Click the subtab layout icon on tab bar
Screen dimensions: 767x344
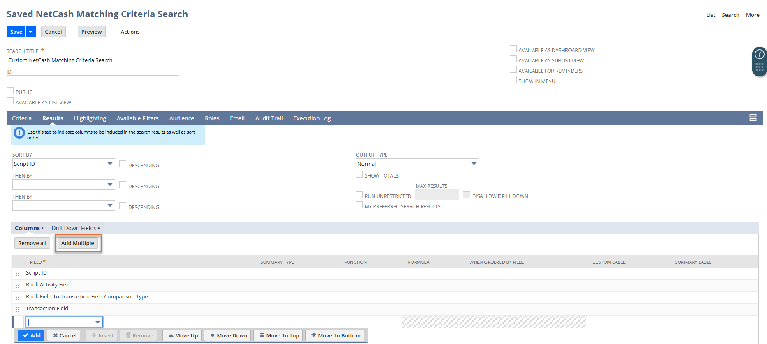(x=753, y=118)
